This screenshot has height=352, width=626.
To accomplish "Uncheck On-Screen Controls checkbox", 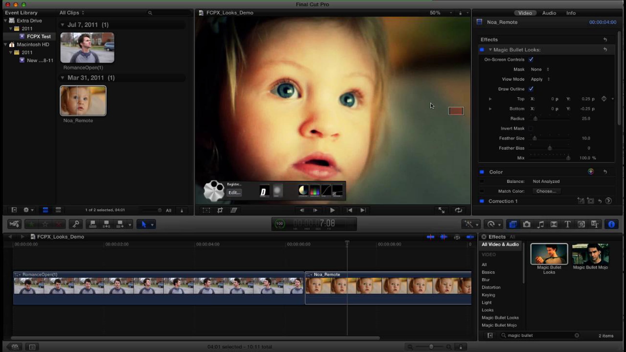I will click(531, 59).
